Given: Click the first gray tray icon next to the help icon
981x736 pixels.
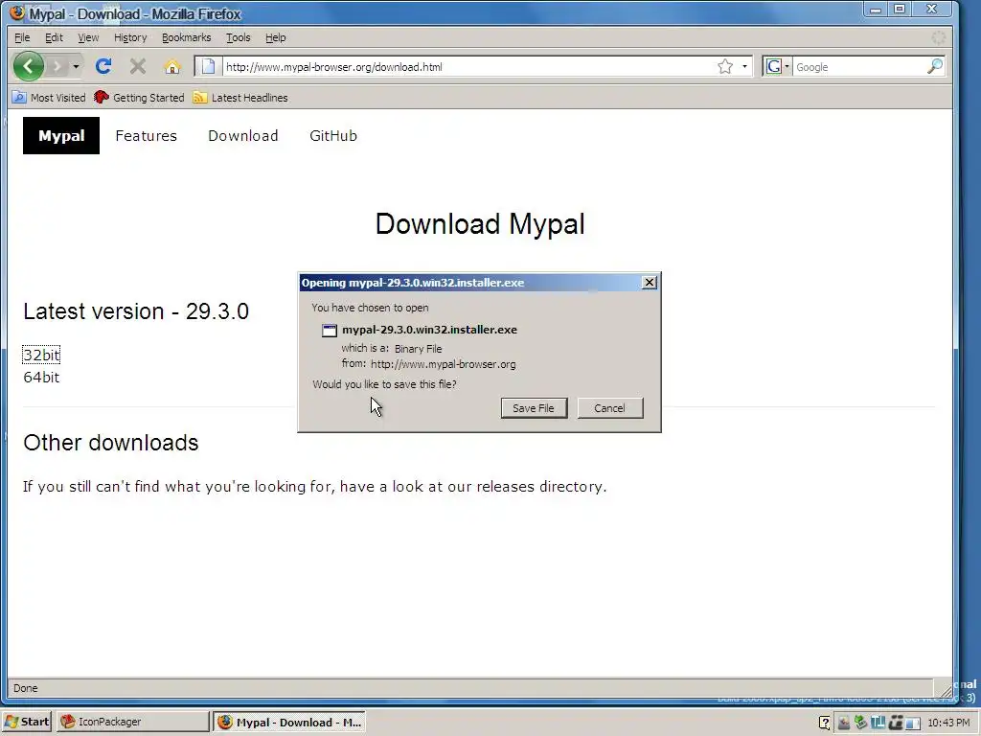Looking at the screenshot, I should tap(843, 723).
